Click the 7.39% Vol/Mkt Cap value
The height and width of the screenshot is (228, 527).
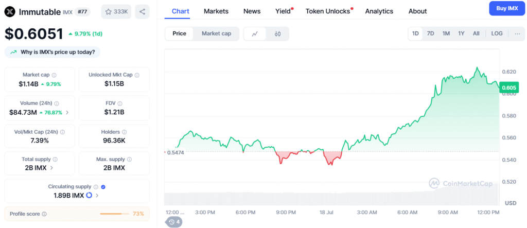(x=40, y=141)
